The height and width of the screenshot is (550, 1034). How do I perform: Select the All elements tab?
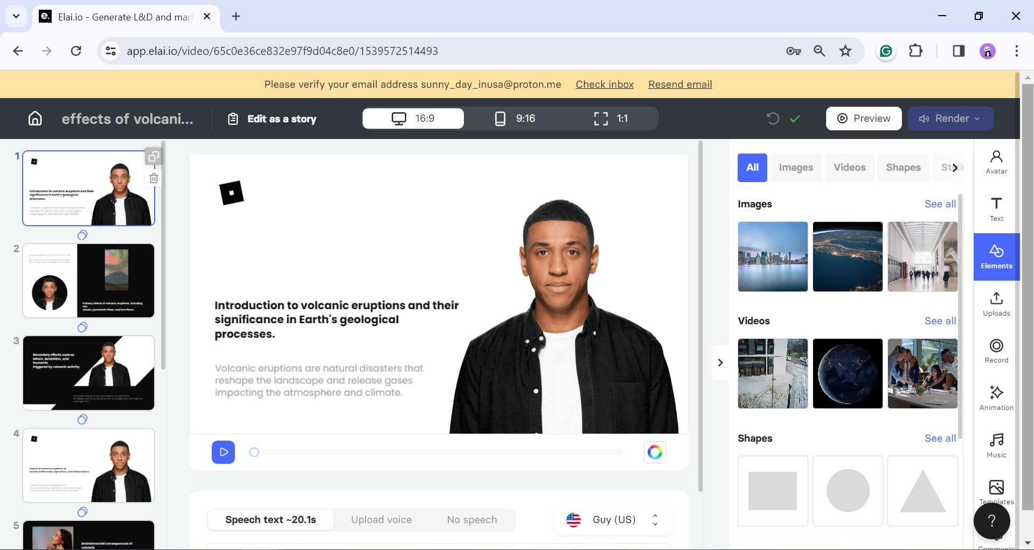pos(752,168)
